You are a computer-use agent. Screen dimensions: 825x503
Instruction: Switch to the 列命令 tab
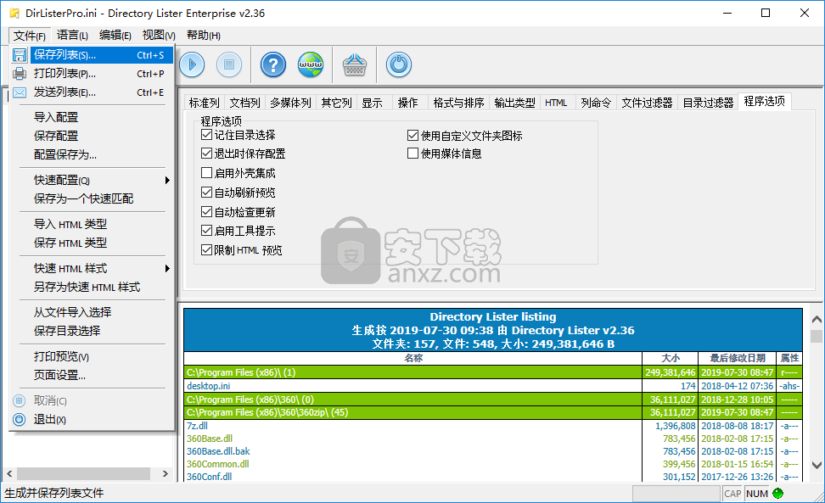[596, 103]
